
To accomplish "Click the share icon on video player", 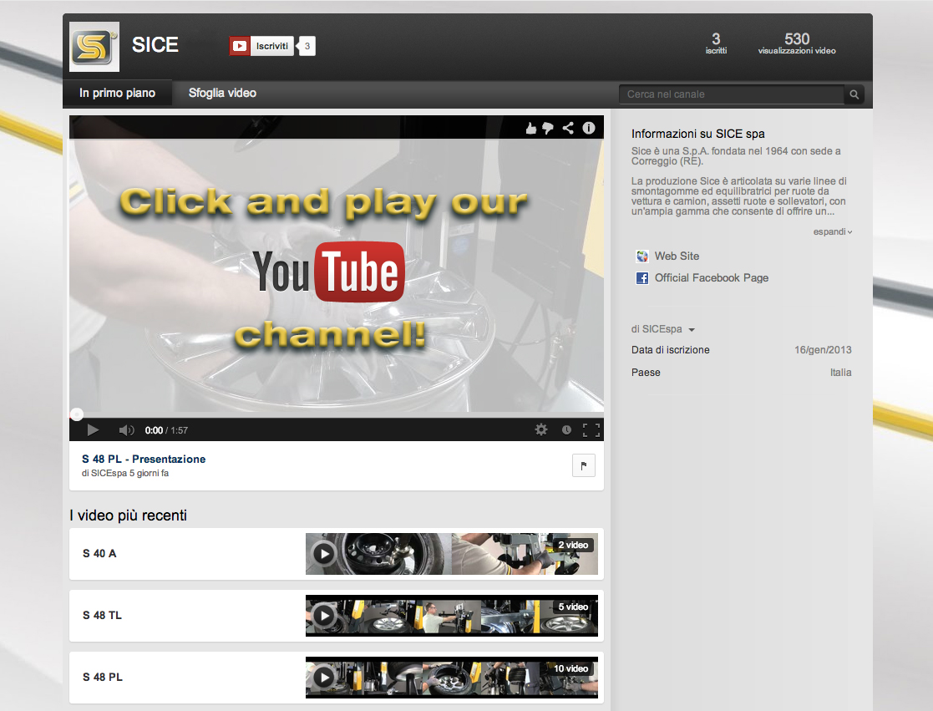I will (x=568, y=128).
